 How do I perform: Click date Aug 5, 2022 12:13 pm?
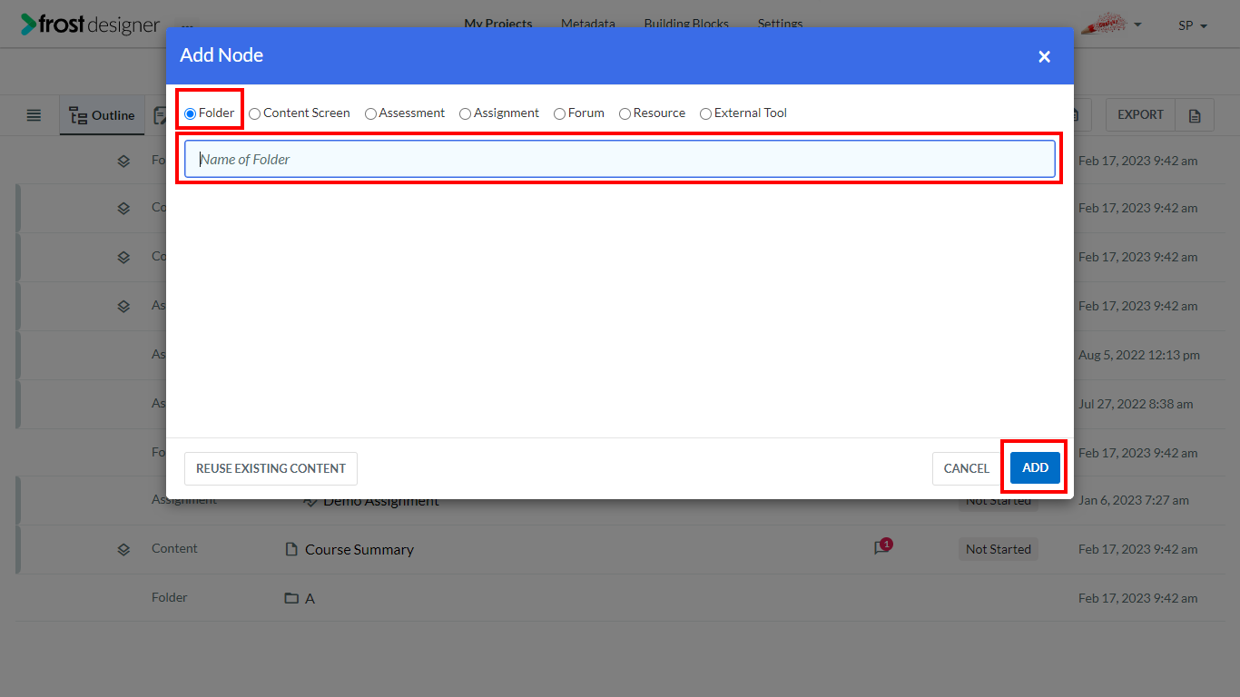[x=1139, y=355]
